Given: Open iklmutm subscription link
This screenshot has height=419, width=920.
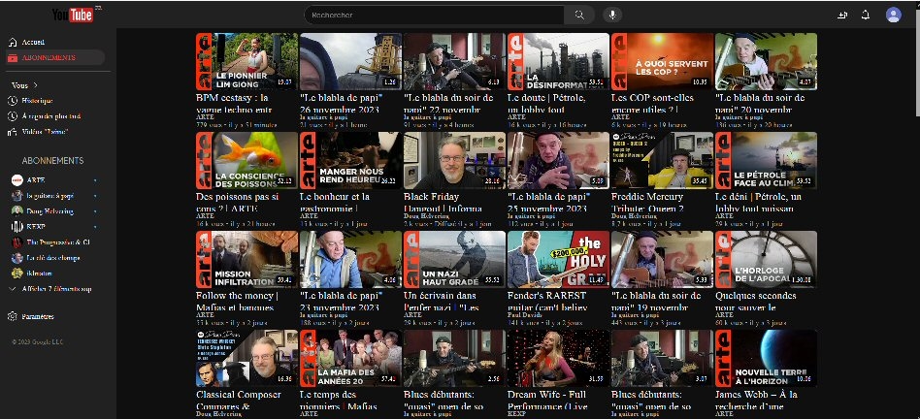Looking at the screenshot, I should [40, 274].
